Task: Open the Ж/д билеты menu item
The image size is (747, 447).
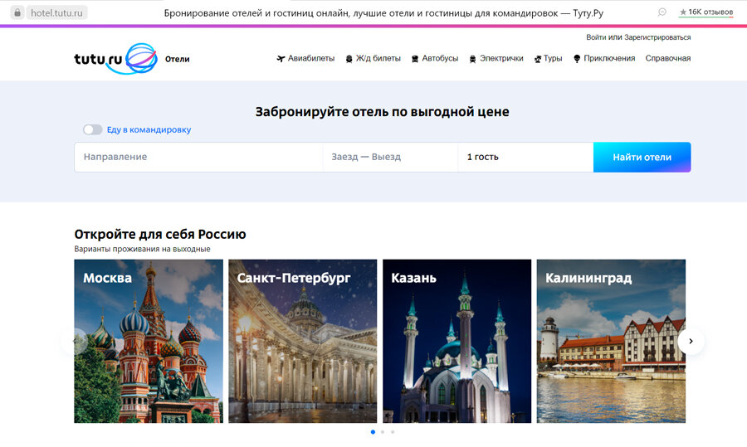Action: (378, 58)
